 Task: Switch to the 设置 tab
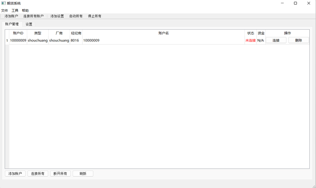[x=29, y=24]
